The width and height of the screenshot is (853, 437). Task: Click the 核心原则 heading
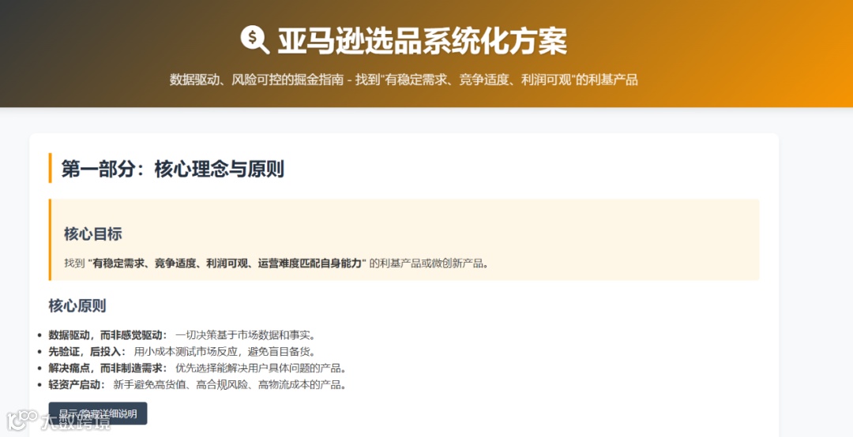[77, 305]
